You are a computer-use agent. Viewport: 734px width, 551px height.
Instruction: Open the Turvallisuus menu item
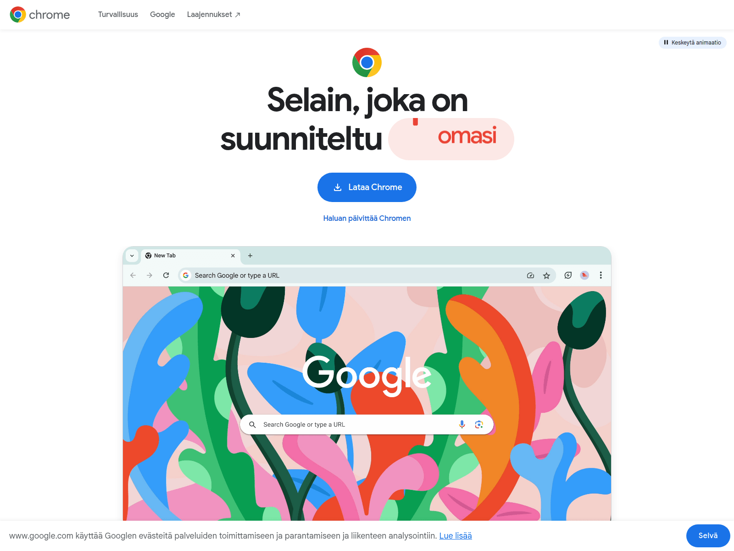pyautogui.click(x=118, y=15)
